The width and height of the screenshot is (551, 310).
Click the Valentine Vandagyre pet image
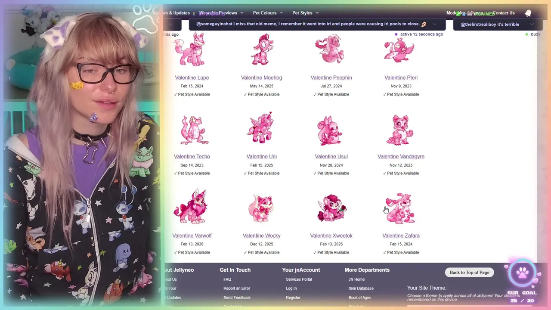(400, 130)
